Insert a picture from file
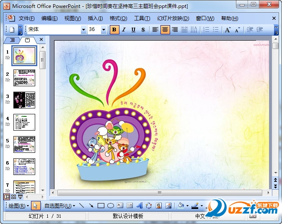The width and height of the screenshot is (282, 224). point(168,206)
